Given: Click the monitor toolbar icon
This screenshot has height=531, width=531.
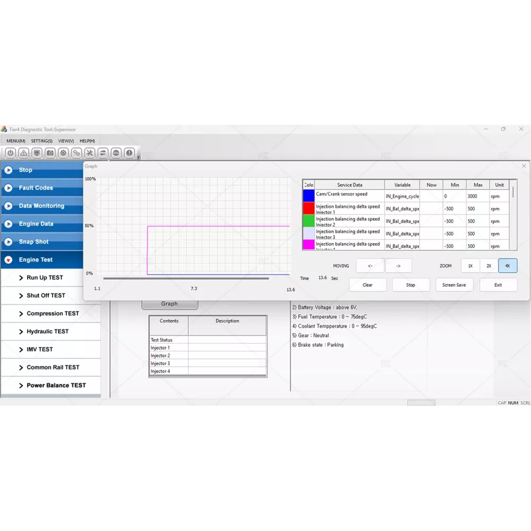Looking at the screenshot, I should [37, 153].
